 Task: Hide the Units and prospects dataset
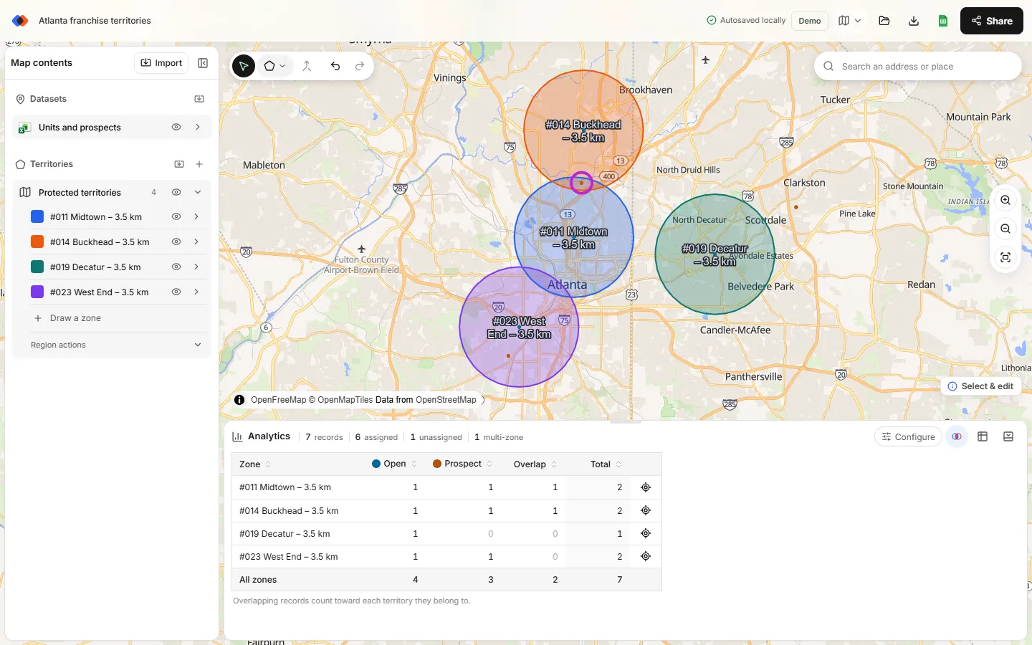coord(176,127)
